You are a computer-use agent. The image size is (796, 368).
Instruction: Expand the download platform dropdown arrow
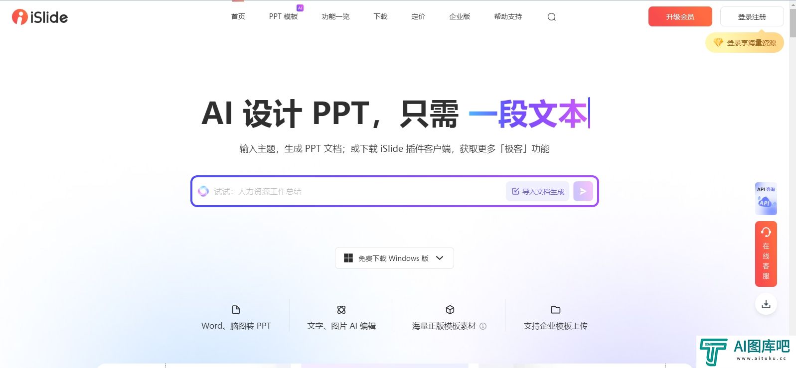(440, 258)
